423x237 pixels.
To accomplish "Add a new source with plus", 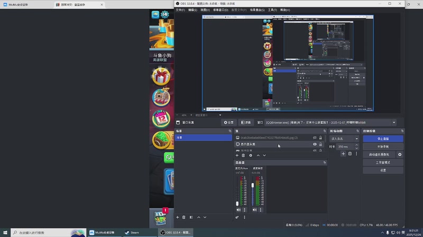I will tap(237, 155).
